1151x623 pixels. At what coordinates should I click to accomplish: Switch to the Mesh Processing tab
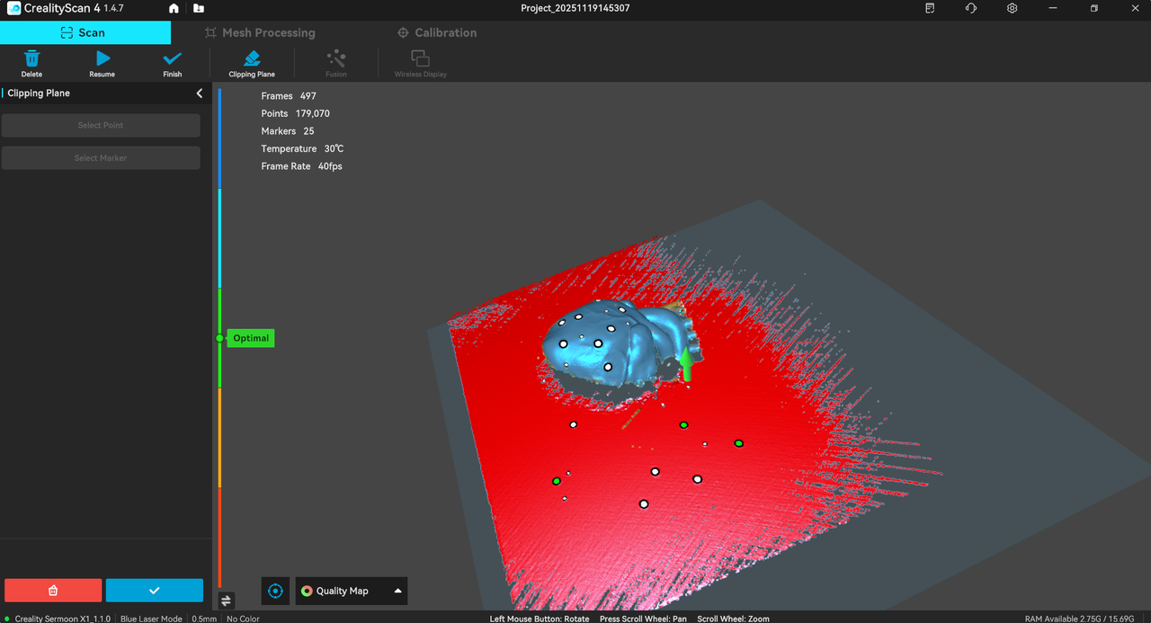point(260,32)
